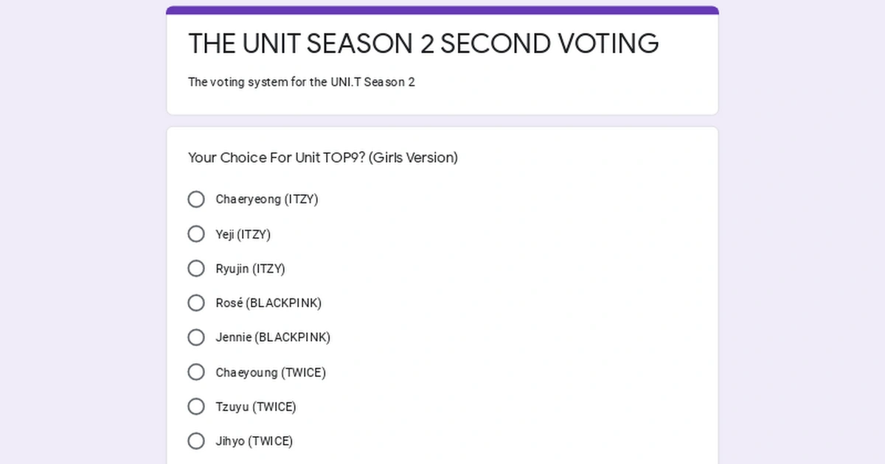
Task: Vote for Rosé (BLACKPINK)
Action: (x=196, y=303)
